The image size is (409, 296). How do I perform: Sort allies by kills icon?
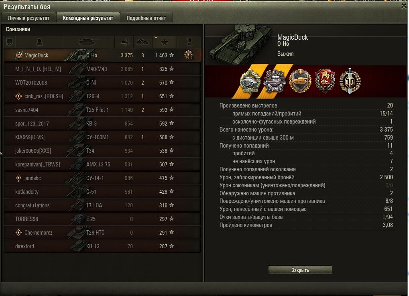pyautogui.click(x=142, y=42)
